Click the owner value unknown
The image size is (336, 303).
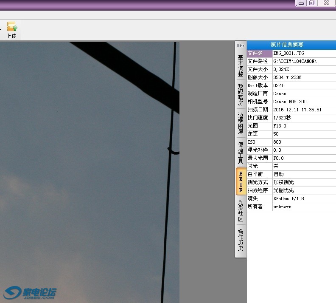coord(282,207)
